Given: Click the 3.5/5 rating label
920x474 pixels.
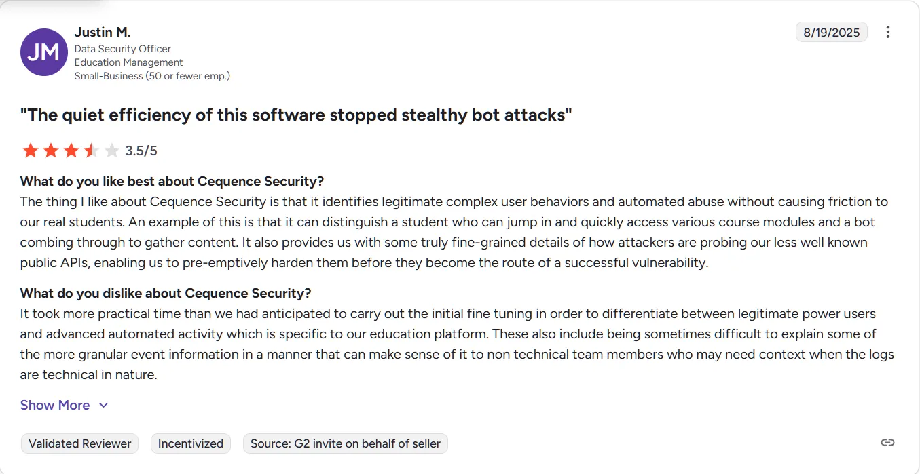Looking at the screenshot, I should click(x=141, y=150).
